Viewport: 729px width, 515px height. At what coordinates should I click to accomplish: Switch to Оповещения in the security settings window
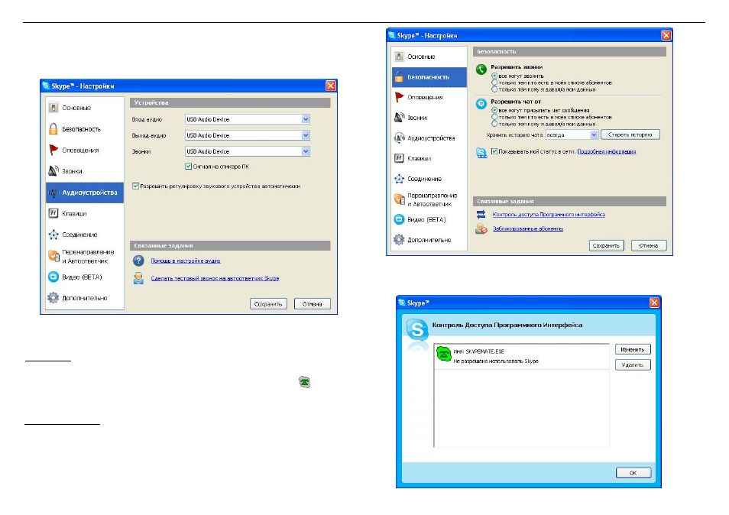(429, 97)
